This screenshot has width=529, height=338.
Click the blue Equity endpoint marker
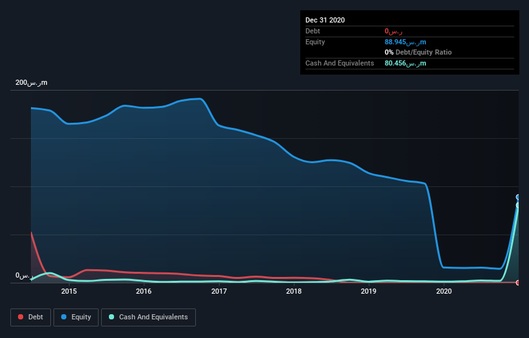518,197
